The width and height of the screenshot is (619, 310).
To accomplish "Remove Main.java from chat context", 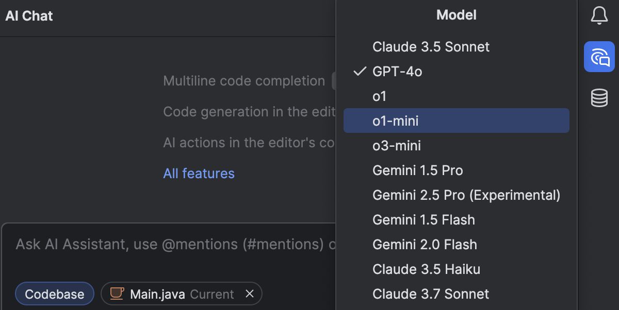I will pos(250,294).
